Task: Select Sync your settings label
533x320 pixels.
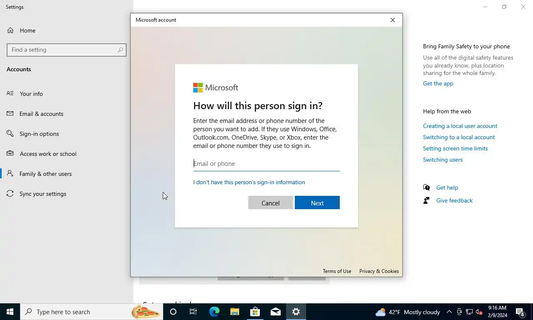Action: 43,194
